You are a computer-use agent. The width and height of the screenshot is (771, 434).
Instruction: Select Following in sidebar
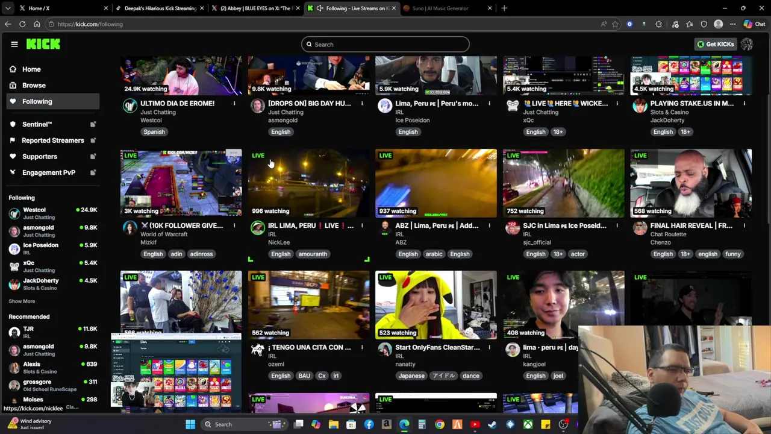point(53,101)
